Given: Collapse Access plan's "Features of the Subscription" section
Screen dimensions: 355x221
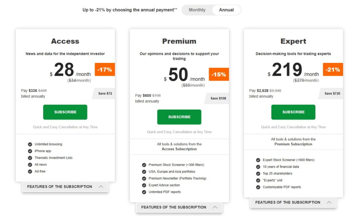Looking at the screenshot, I should [x=102, y=186].
